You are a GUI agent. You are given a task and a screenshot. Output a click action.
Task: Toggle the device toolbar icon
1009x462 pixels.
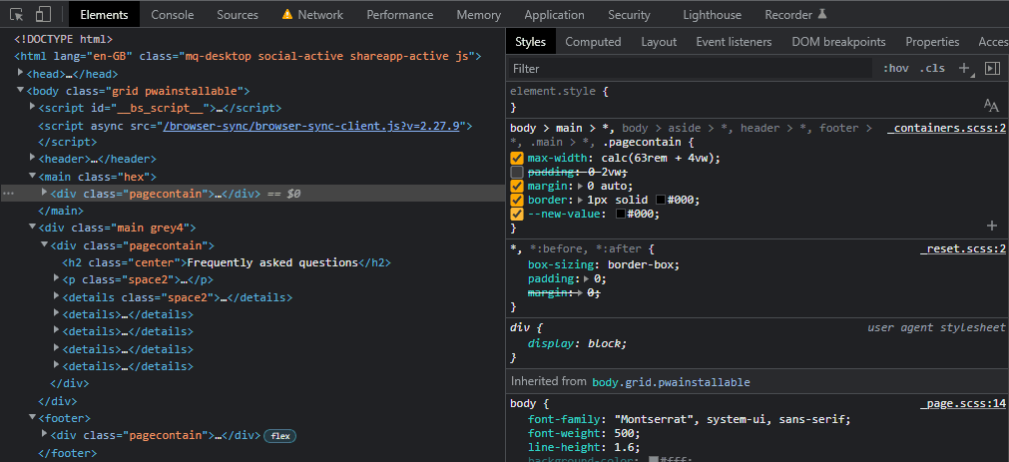[43, 14]
